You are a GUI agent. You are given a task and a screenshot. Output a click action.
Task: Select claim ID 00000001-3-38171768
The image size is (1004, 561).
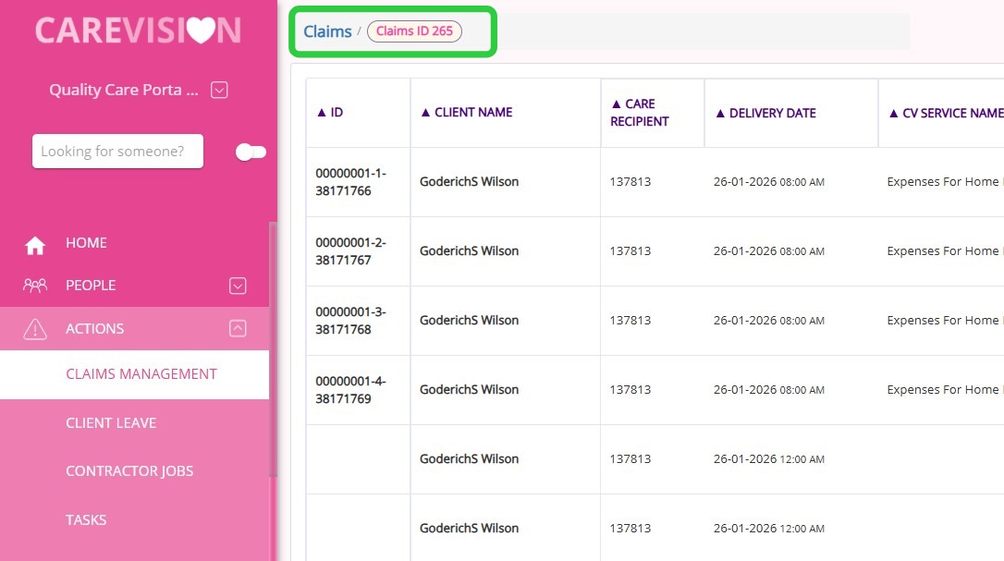(x=350, y=320)
